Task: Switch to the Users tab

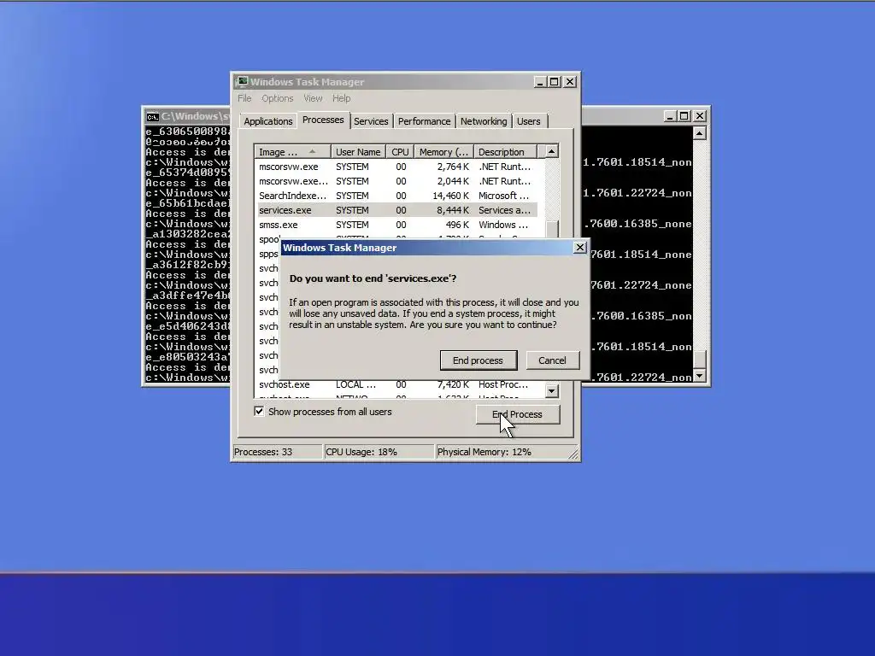Action: tap(528, 121)
